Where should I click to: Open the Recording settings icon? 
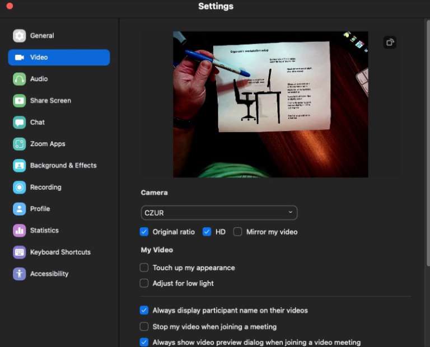(x=20, y=187)
